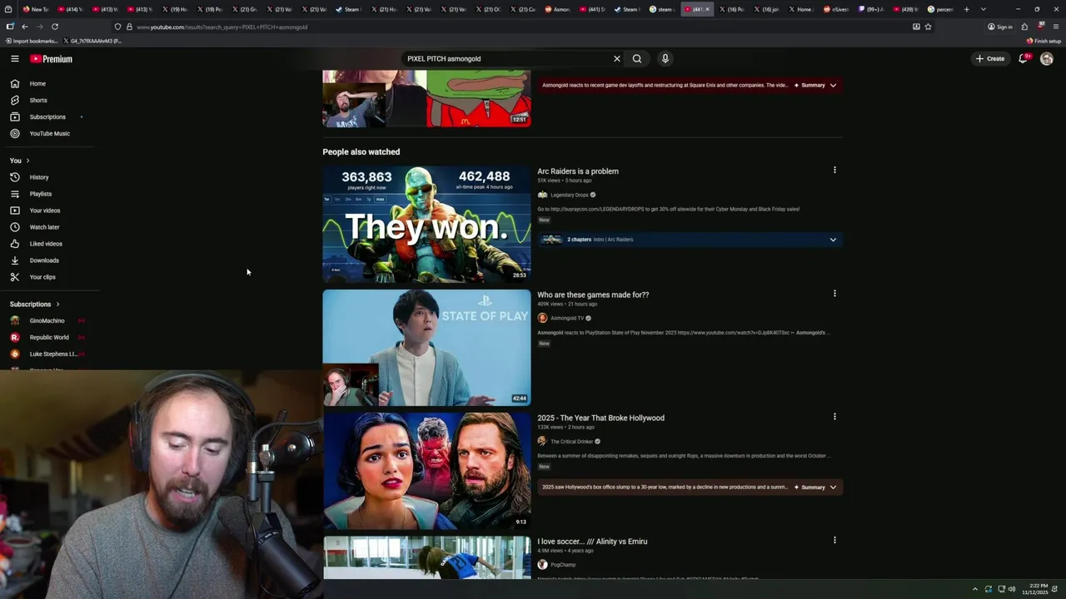Open the PogChamp channel
The image size is (1066, 599).
click(x=563, y=565)
